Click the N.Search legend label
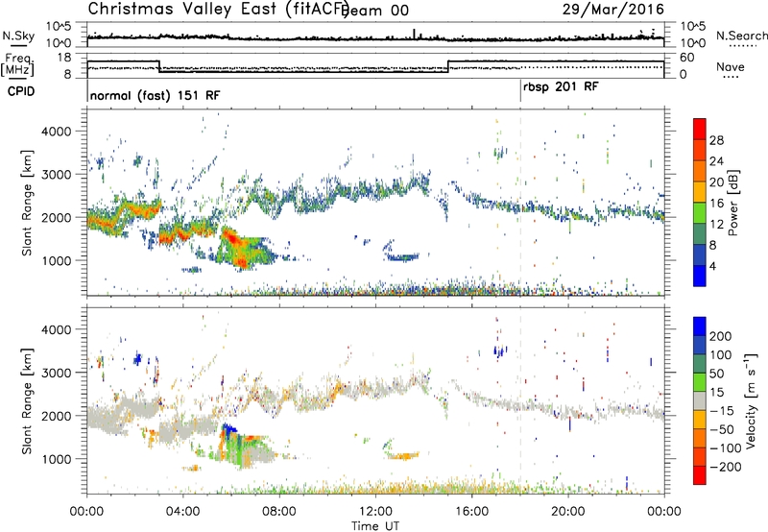This screenshot has width=768, height=532. coord(742,36)
